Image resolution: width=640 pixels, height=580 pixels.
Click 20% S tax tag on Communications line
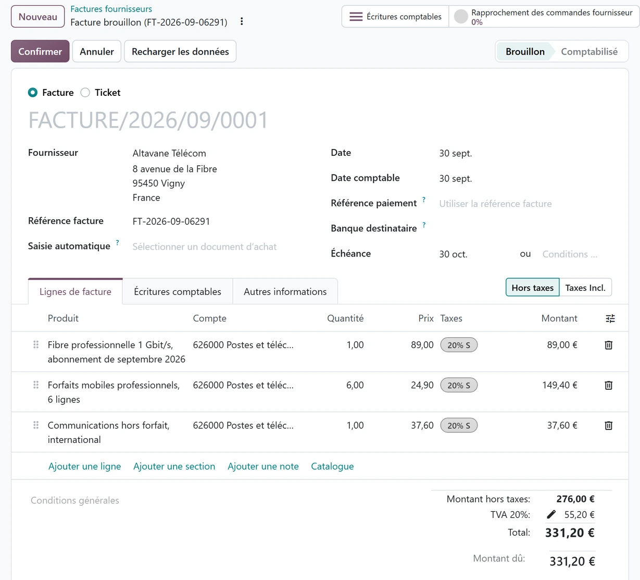tap(459, 425)
